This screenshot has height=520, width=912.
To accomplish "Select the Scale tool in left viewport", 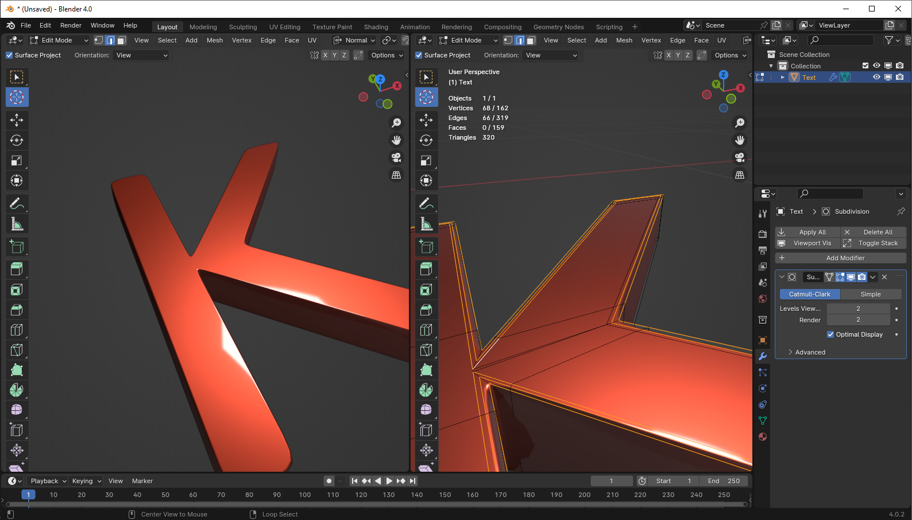I will (x=17, y=160).
